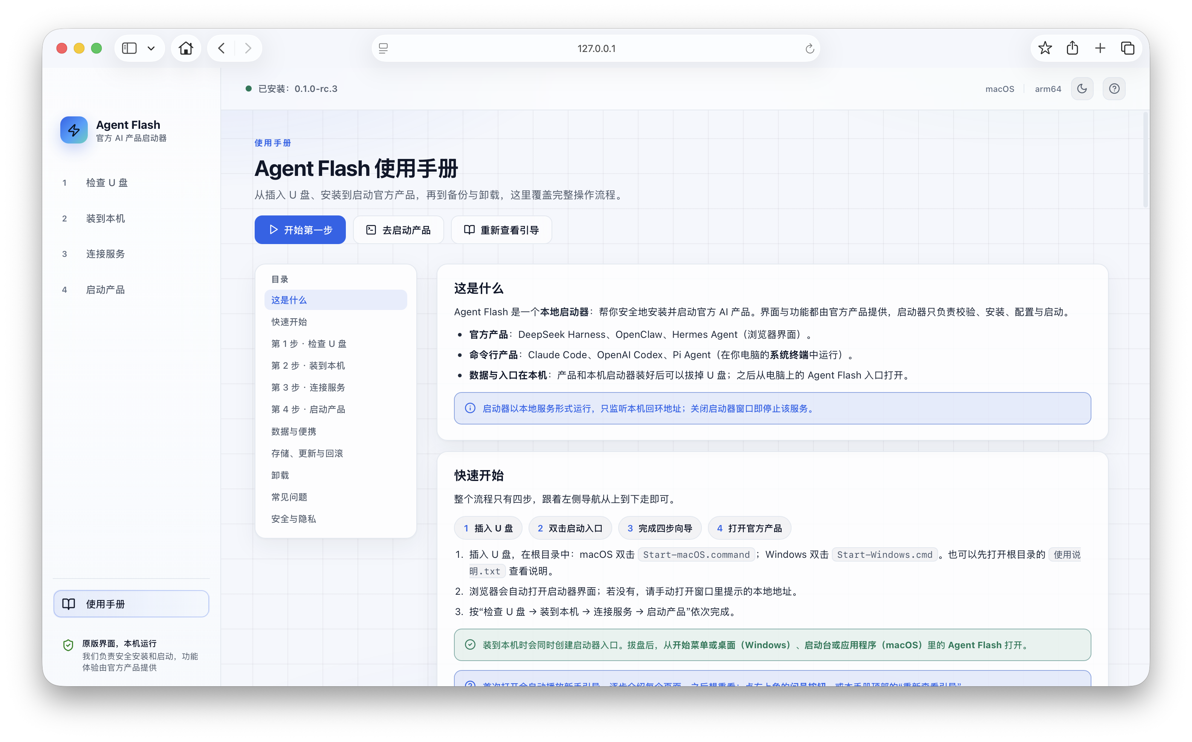Click the 插入 U 盘 step pill
The height and width of the screenshot is (742, 1192).
[488, 528]
